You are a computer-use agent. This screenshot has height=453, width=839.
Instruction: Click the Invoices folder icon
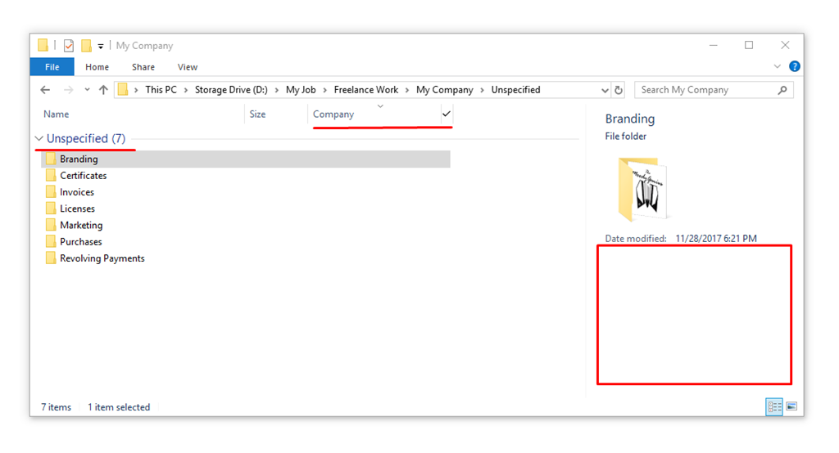[x=51, y=192]
